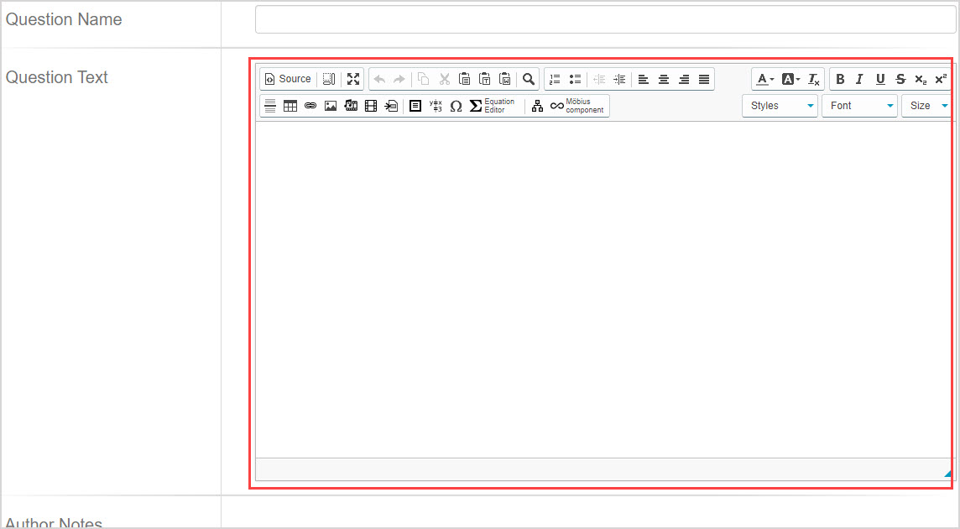Toggle italic formatting
960x529 pixels.
(859, 79)
